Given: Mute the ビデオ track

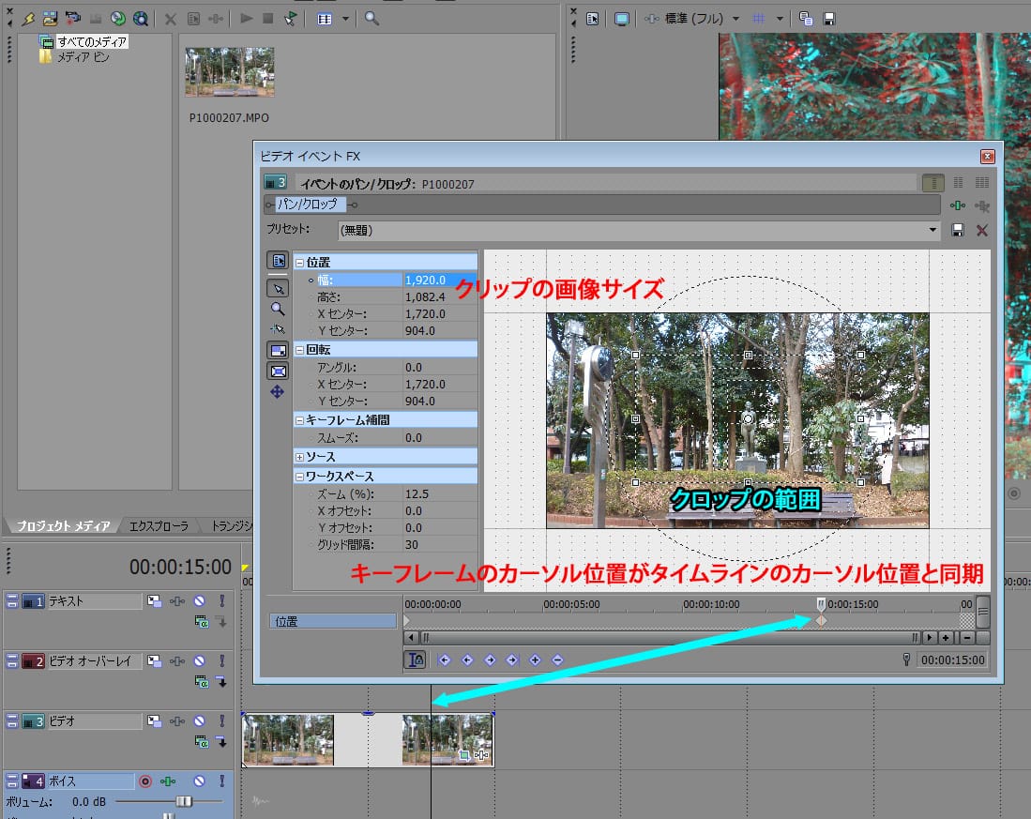Looking at the screenshot, I should click(199, 720).
